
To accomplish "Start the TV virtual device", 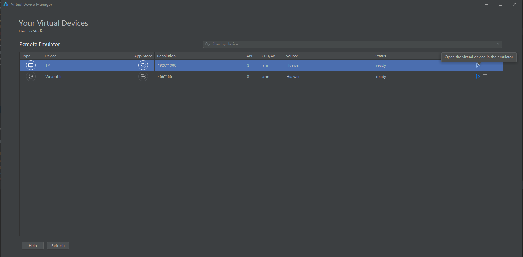I will click(478, 65).
